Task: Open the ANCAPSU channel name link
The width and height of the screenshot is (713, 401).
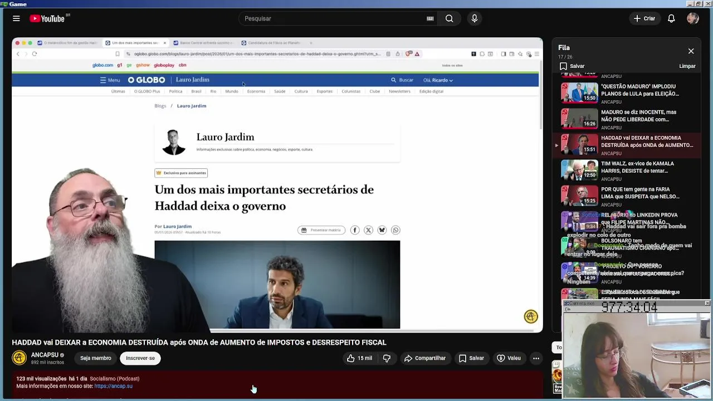Action: [45, 355]
